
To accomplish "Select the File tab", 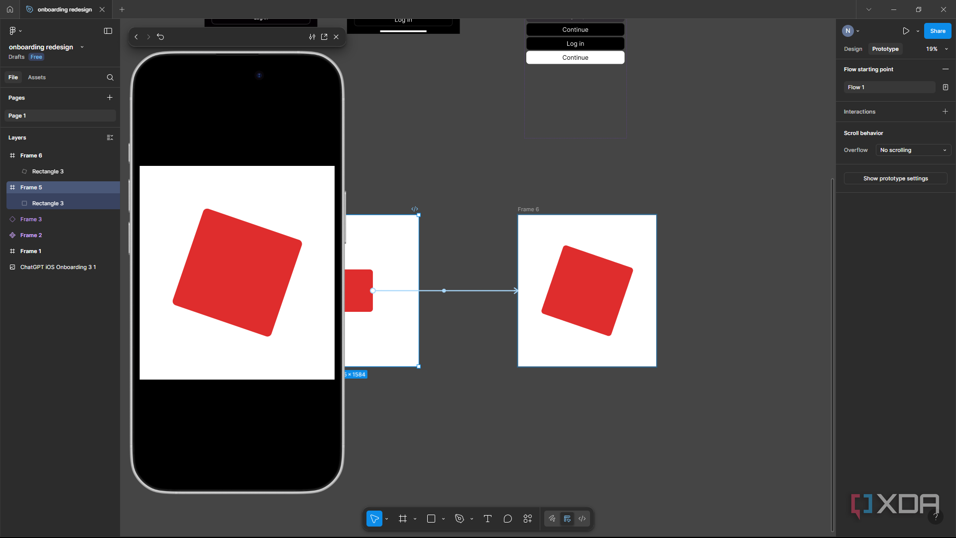I will tap(13, 77).
